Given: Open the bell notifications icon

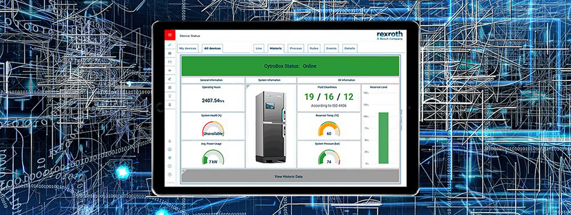Looking at the screenshot, I should point(170,141).
